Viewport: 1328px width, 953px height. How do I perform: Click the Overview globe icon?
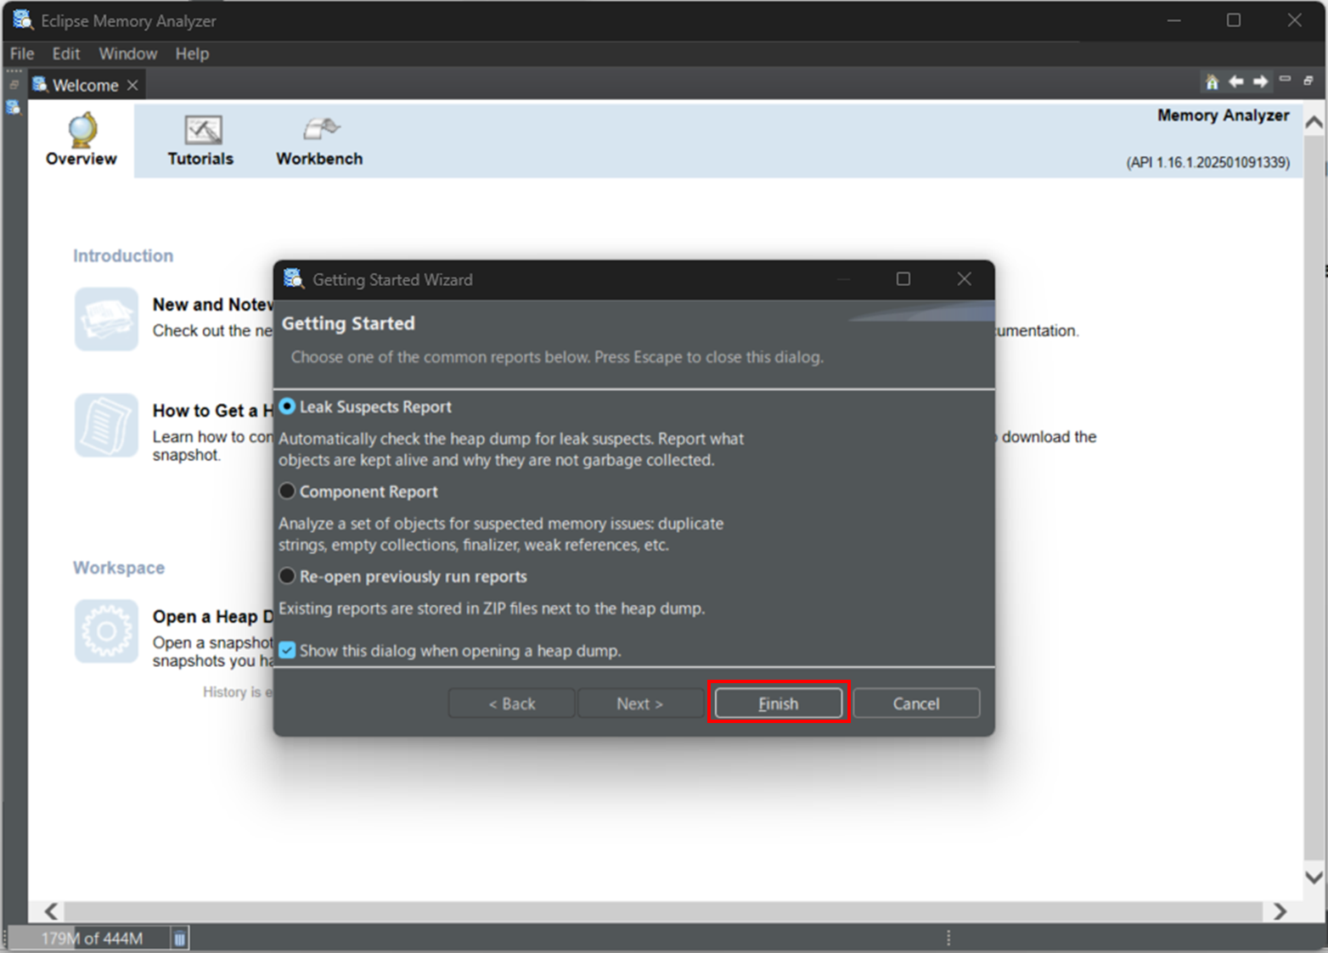(x=82, y=130)
